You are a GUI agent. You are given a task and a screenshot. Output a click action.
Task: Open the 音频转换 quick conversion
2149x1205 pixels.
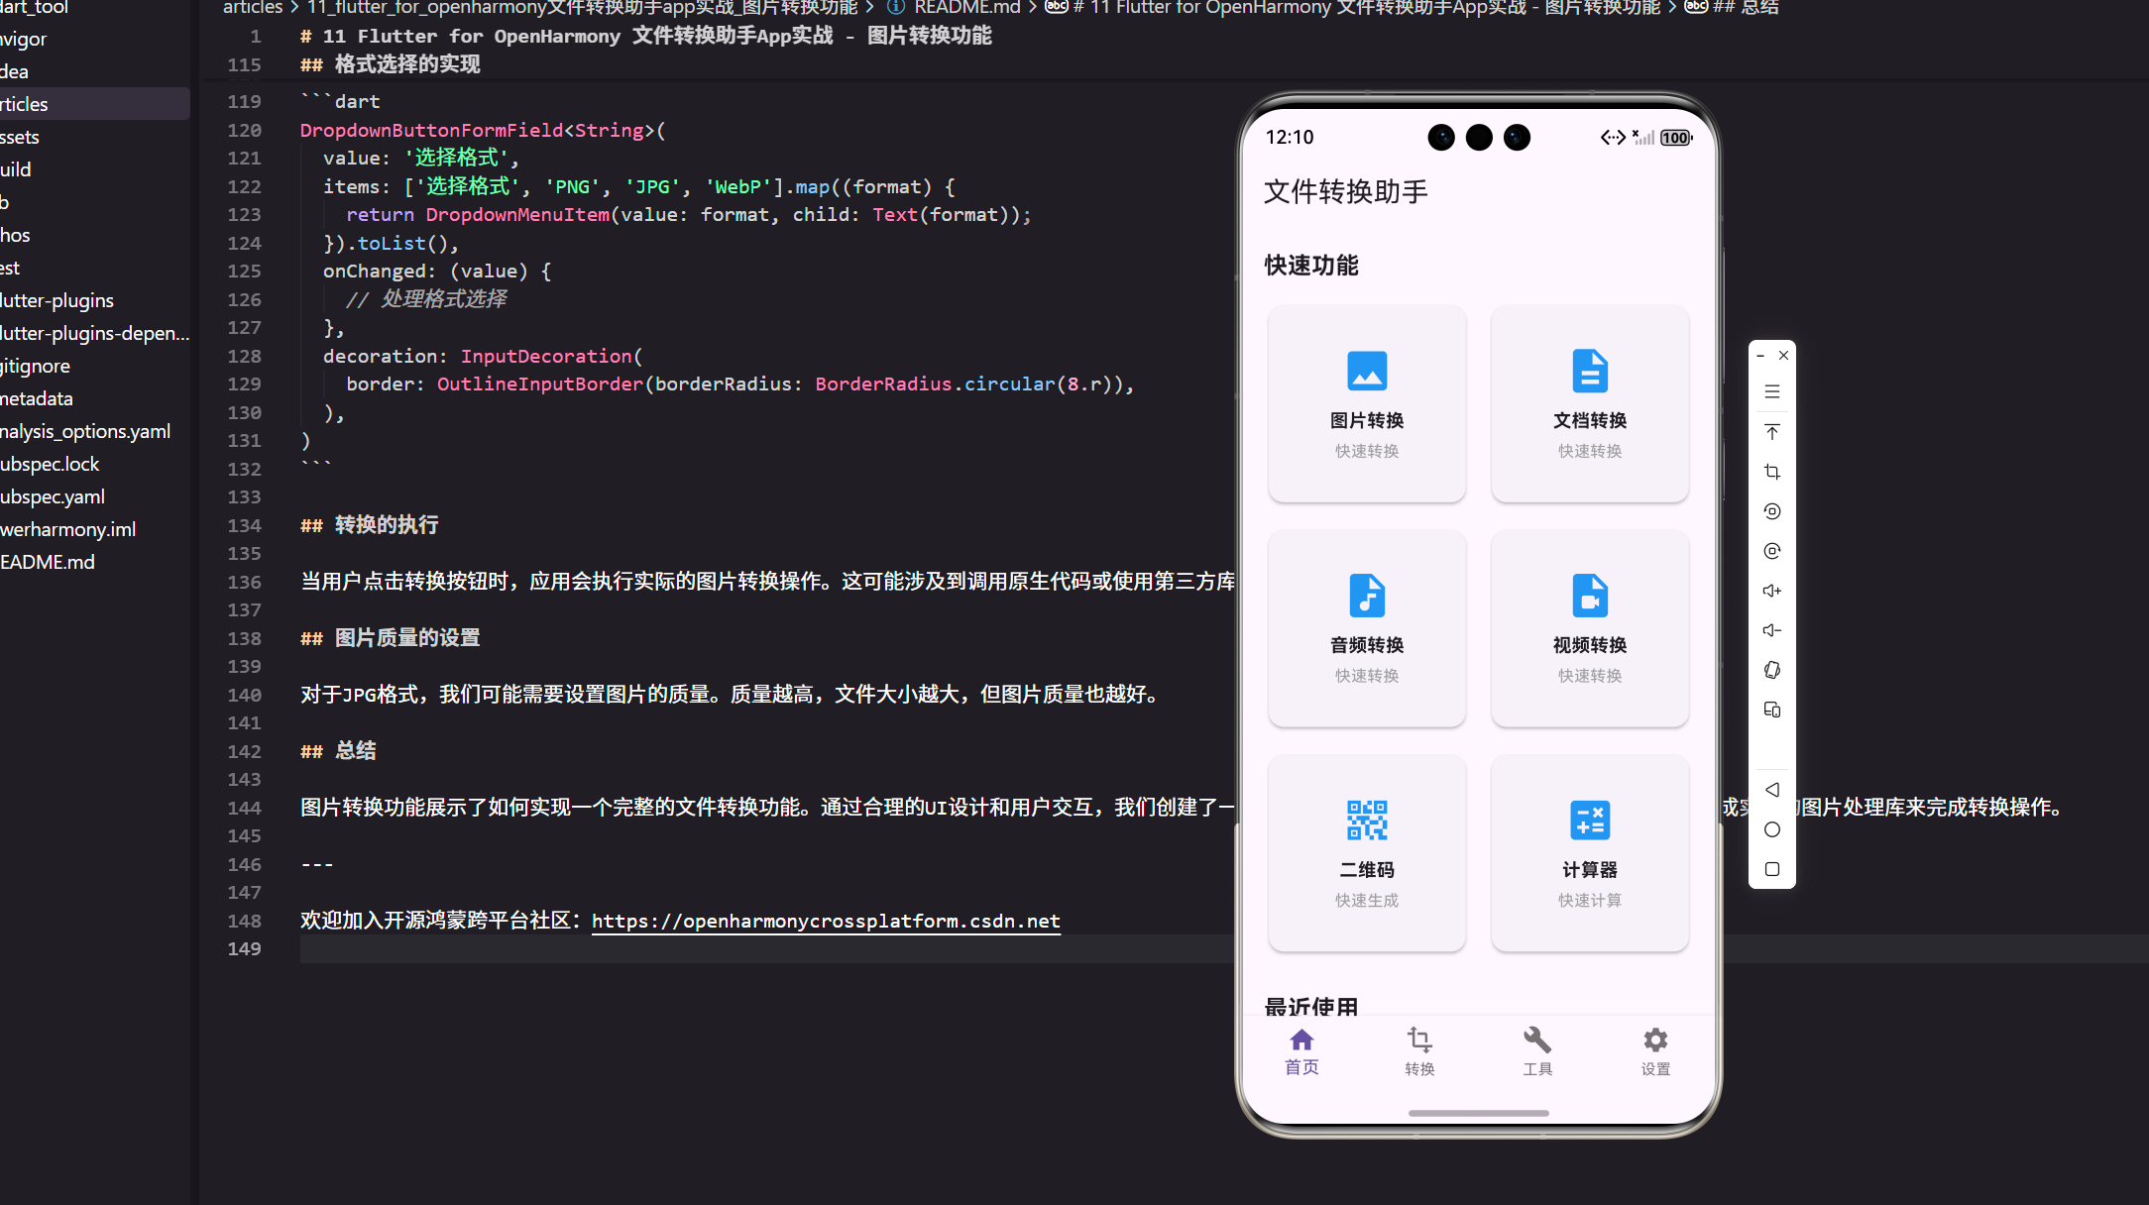coord(1367,629)
